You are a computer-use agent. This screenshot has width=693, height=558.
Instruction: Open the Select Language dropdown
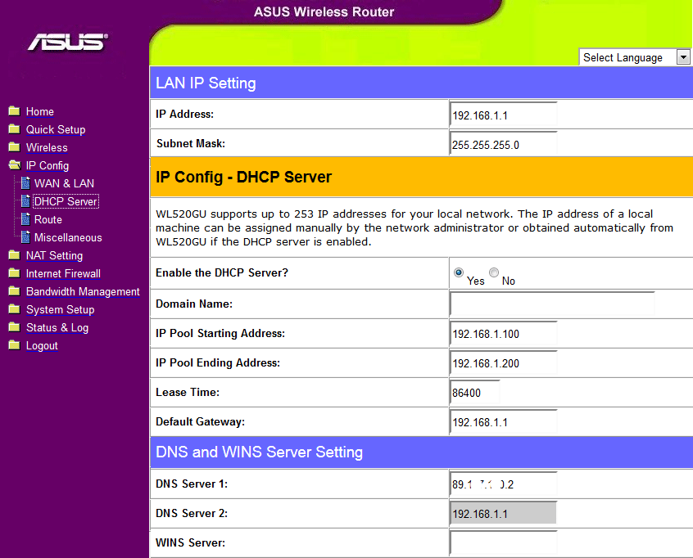[634, 57]
